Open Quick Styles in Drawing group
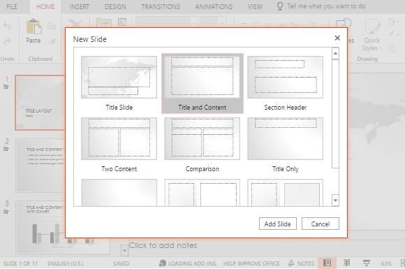 click(371, 35)
